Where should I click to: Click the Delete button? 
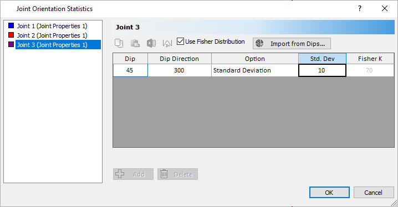tap(177, 174)
